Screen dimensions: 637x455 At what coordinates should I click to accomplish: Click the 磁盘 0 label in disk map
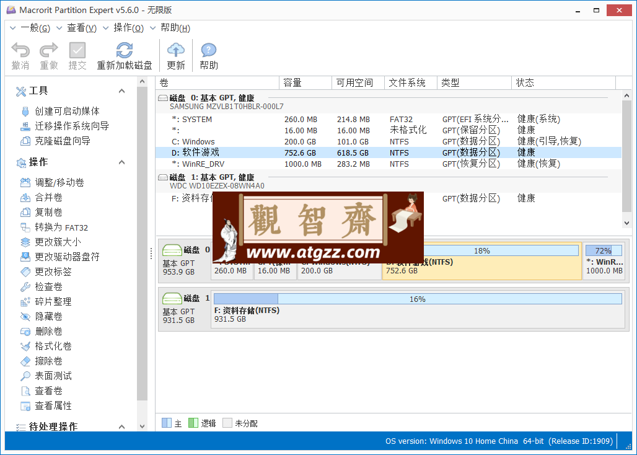[x=196, y=250]
